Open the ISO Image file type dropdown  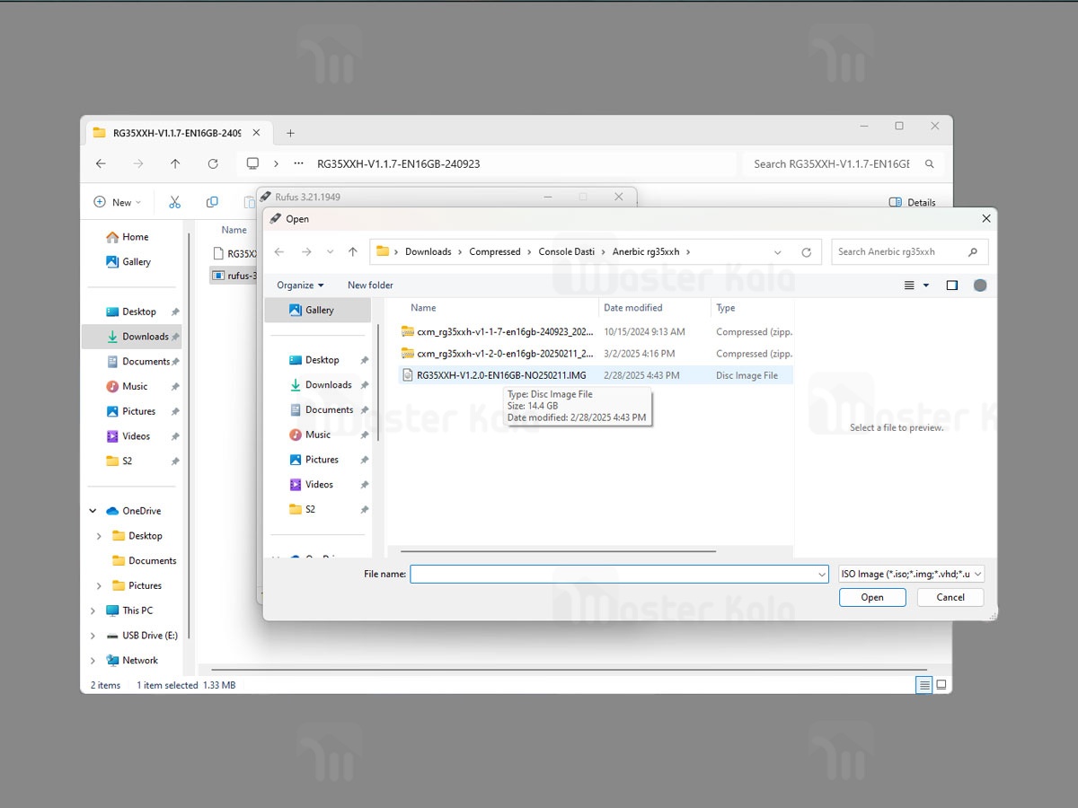tap(911, 574)
